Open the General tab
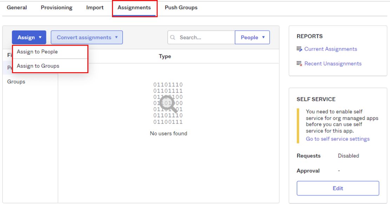The height and width of the screenshot is (204, 390). [16, 8]
